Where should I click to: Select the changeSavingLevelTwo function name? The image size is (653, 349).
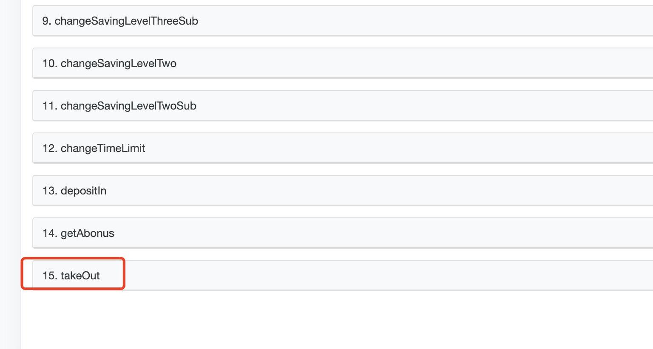tap(119, 63)
